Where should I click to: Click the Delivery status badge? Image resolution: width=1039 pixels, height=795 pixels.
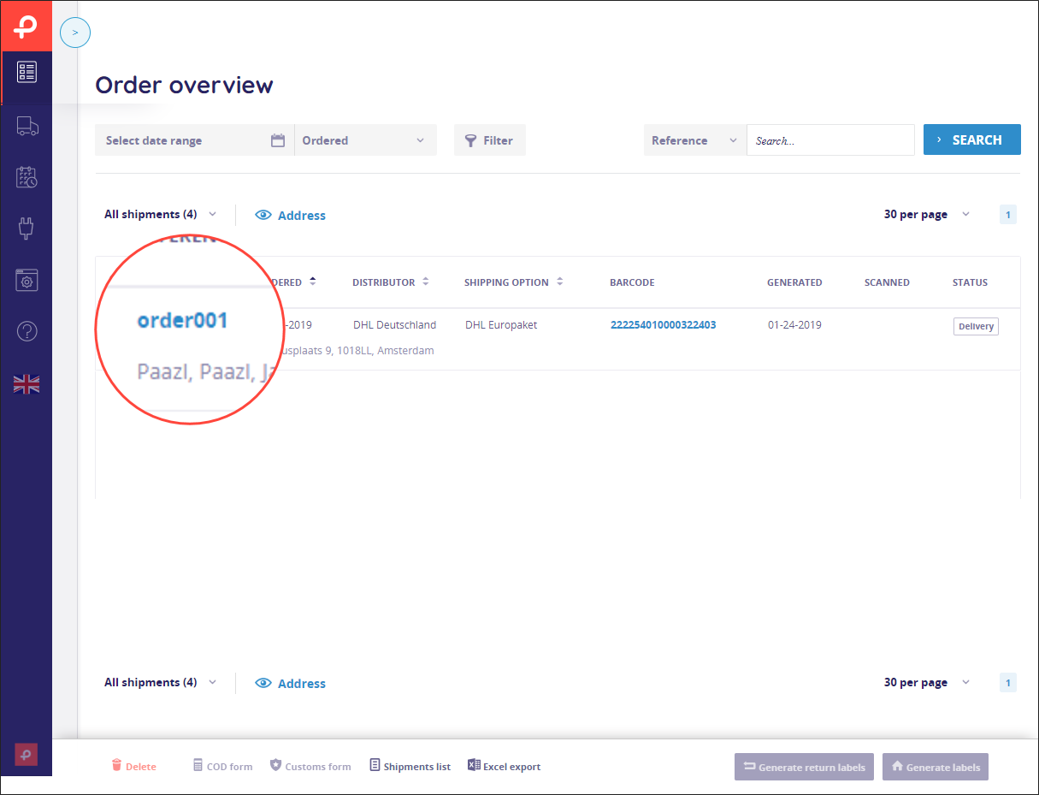pos(976,326)
